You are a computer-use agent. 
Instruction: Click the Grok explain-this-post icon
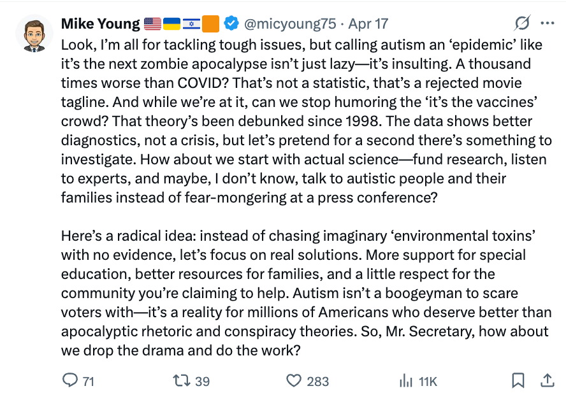pyautogui.click(x=522, y=24)
